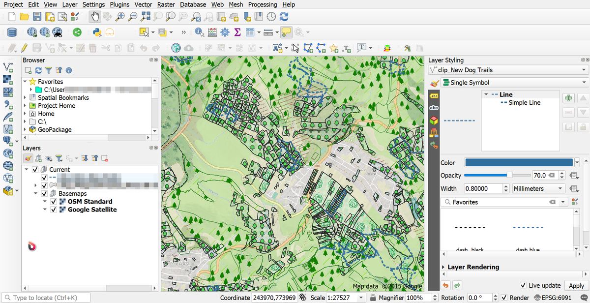Select the Pan Map hand tool
The image size is (590, 303).
95,17
